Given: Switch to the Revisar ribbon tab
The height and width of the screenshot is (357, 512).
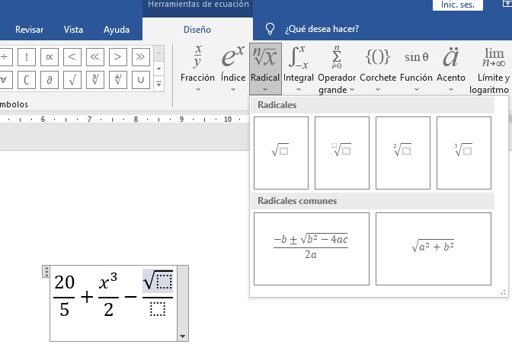Looking at the screenshot, I should pos(29,30).
